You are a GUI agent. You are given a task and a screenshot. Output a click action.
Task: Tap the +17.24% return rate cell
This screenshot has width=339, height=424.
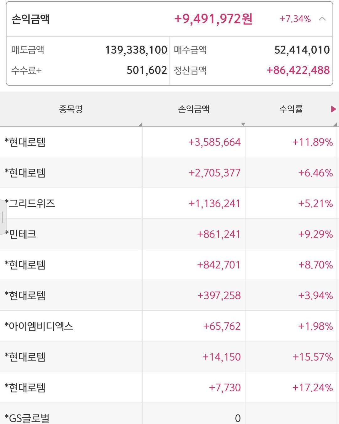312,388
